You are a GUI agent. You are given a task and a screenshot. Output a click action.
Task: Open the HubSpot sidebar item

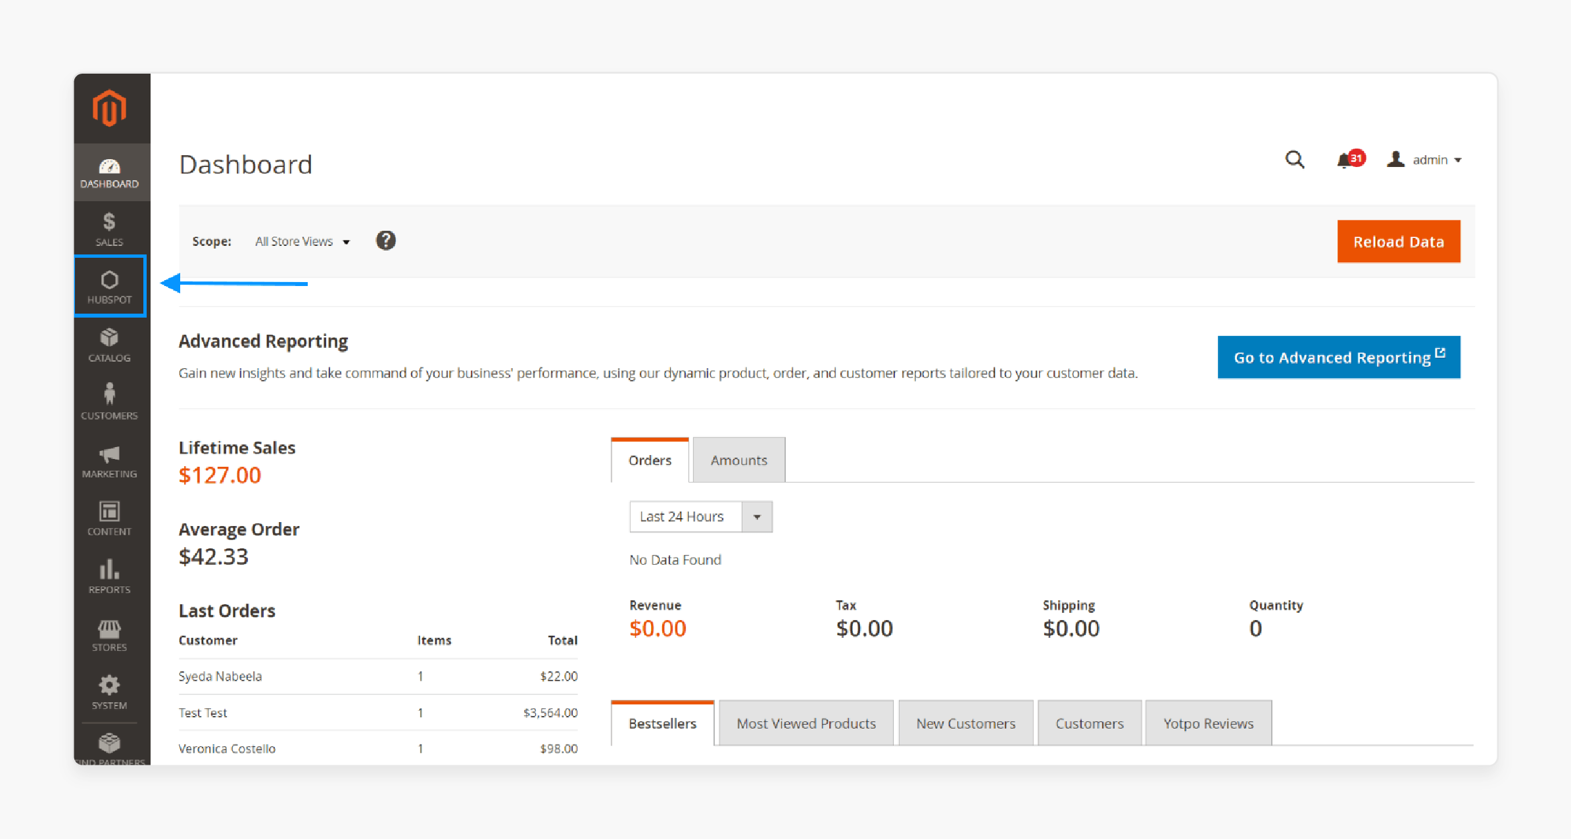pyautogui.click(x=110, y=287)
